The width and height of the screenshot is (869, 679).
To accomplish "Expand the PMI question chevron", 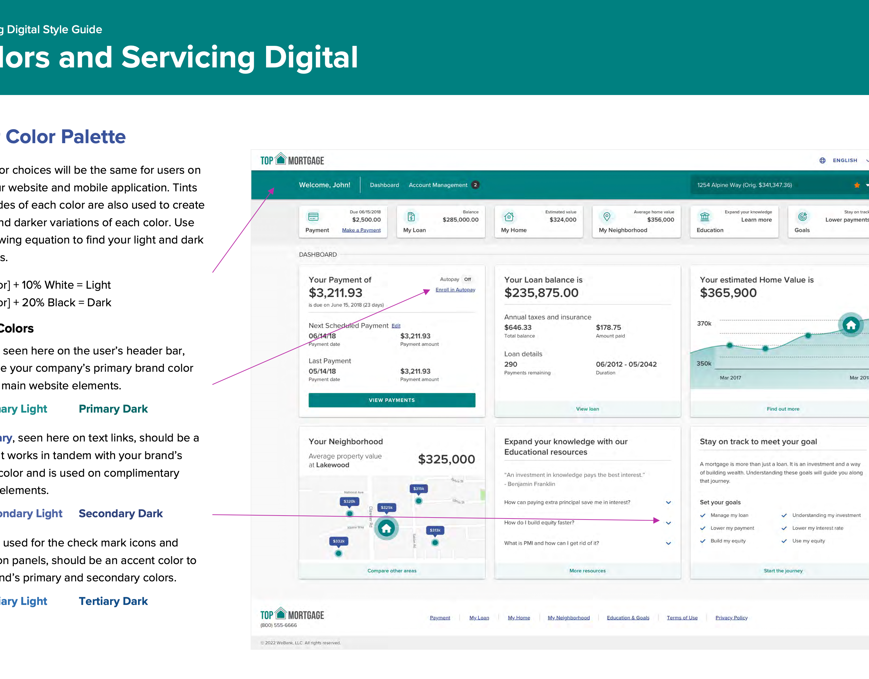I will pos(668,543).
